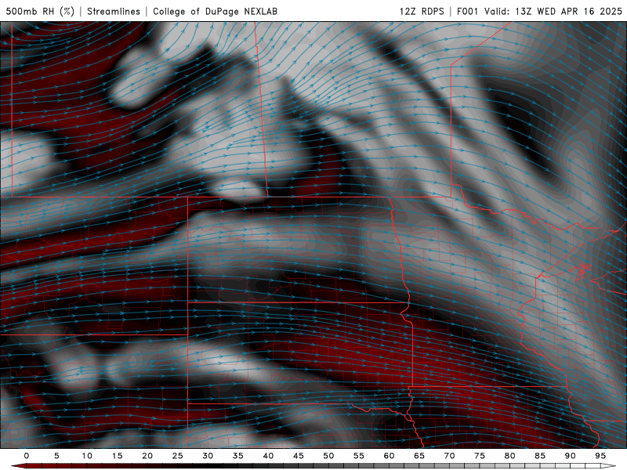Screen dimensions: 627x470
Task: Click the '60' label on the color scale
Action: pos(389,456)
